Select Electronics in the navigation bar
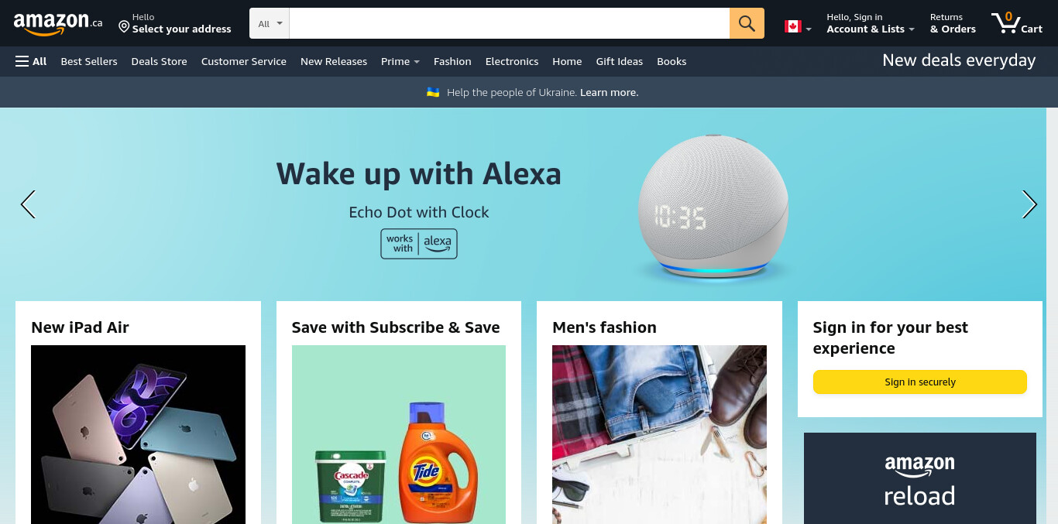Image resolution: width=1058 pixels, height=524 pixels. point(512,61)
